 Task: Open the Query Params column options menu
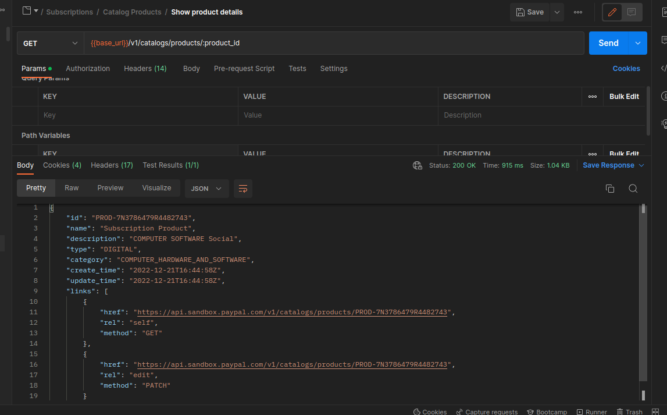[592, 97]
